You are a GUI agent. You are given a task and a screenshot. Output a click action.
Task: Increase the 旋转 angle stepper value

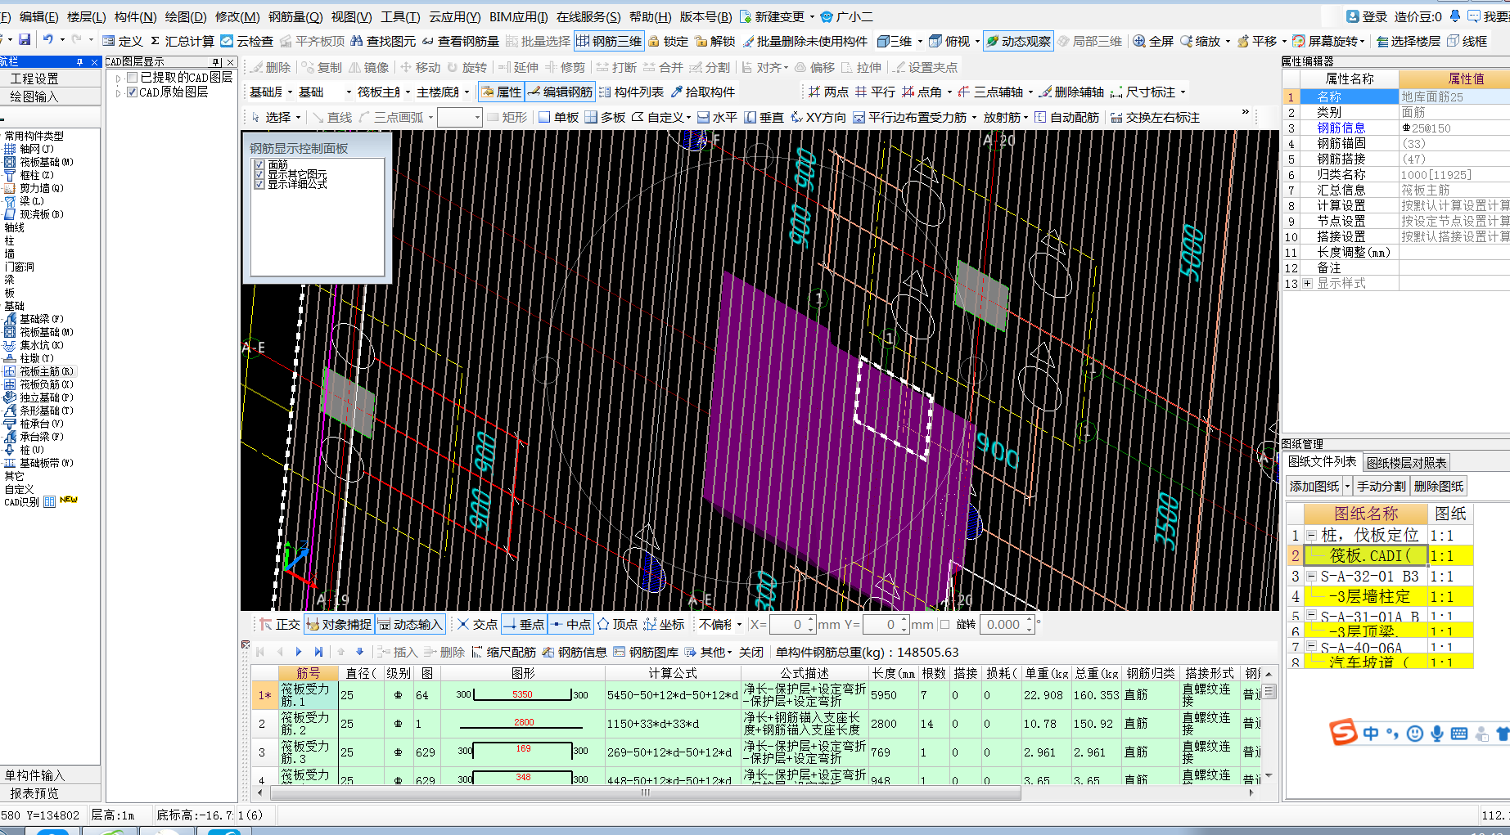pos(1030,620)
